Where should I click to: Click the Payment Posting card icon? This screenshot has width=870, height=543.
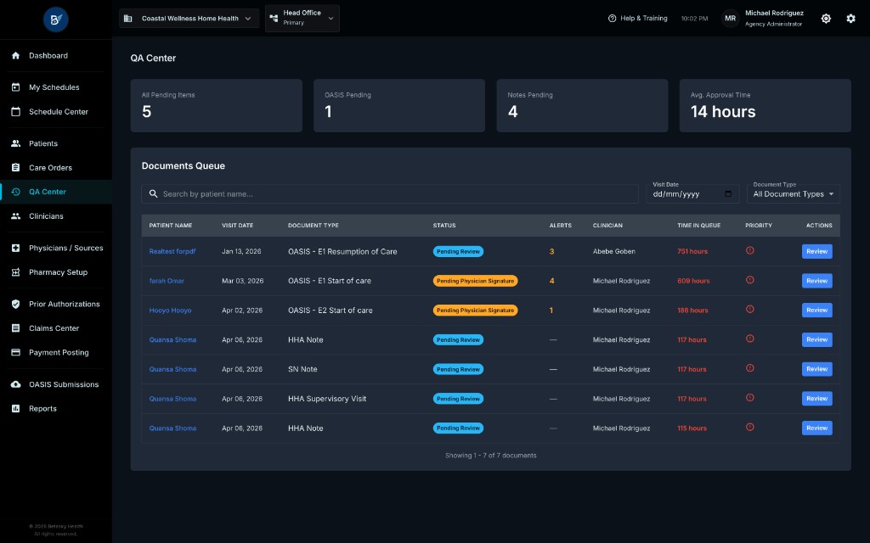[15, 352]
